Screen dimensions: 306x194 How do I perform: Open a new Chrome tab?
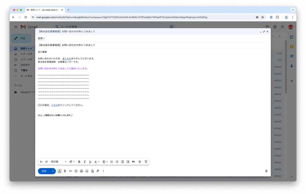68,10
